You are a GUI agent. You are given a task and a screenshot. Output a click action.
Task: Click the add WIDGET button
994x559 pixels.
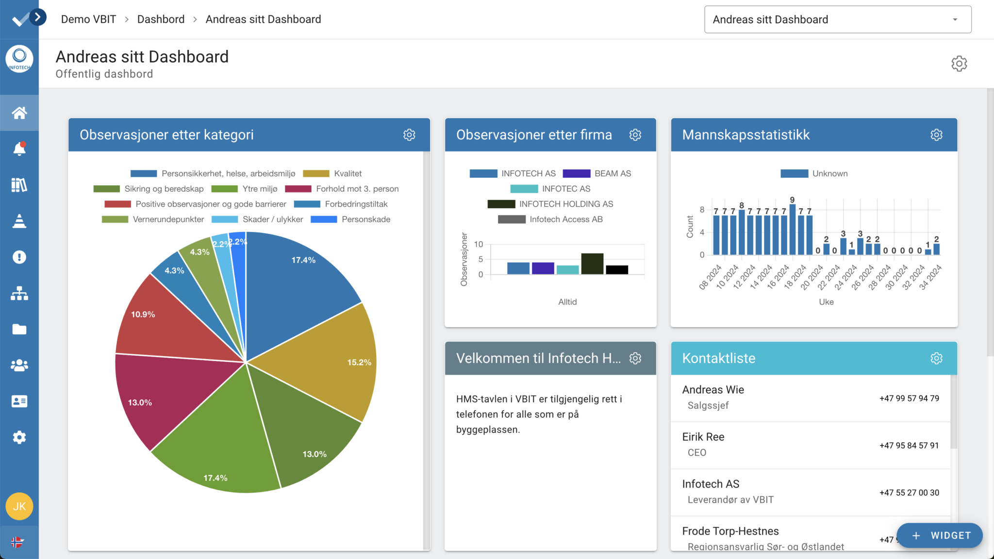(x=940, y=535)
